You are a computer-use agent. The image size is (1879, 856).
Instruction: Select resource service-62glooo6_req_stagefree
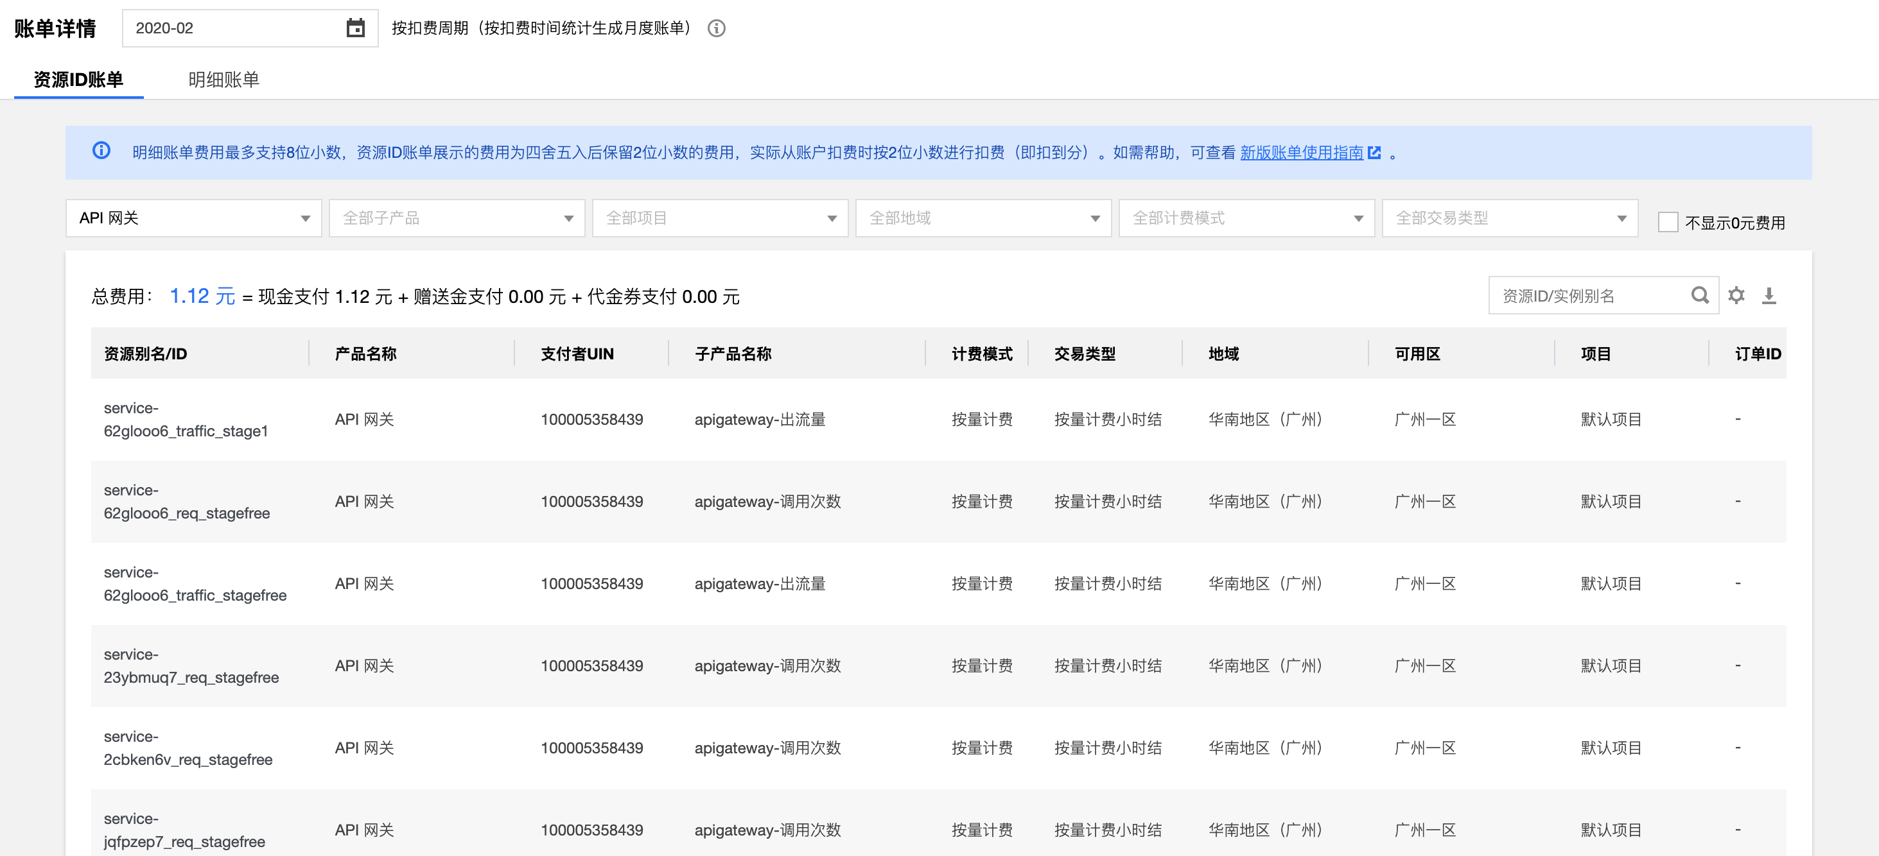(187, 502)
